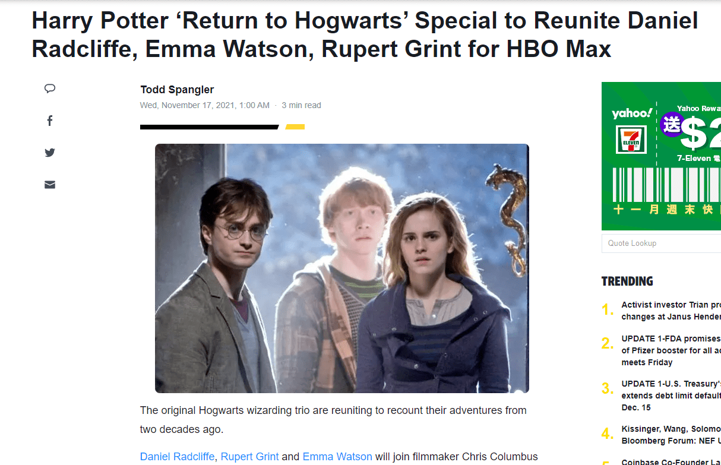This screenshot has height=465, width=721.
Task: Click the 7-Eleven logo in the ad
Action: [631, 139]
